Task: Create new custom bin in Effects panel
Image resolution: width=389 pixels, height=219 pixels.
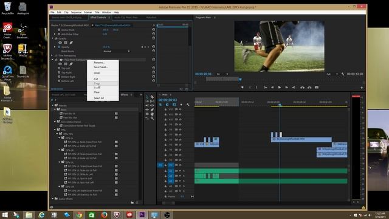Action: coord(133,203)
